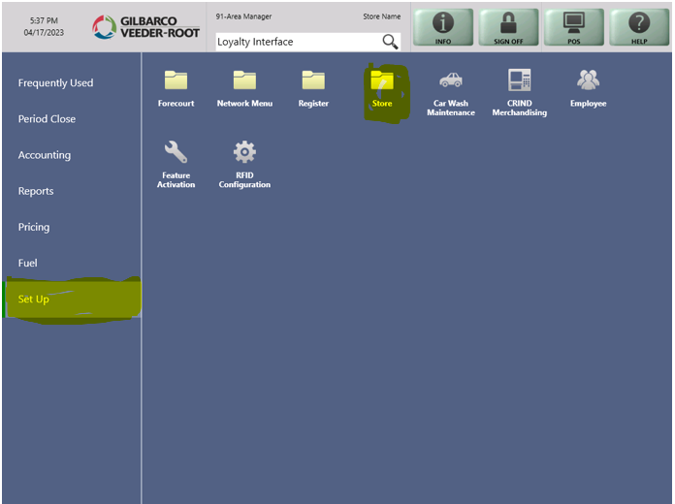Viewport: 675px width, 504px height.
Task: Click the Gilbarco Veeder-Root logo
Action: click(146, 27)
